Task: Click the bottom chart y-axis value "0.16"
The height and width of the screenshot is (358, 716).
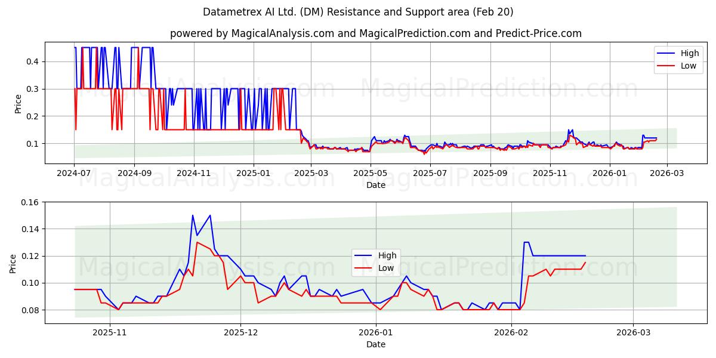Action: tap(31, 202)
